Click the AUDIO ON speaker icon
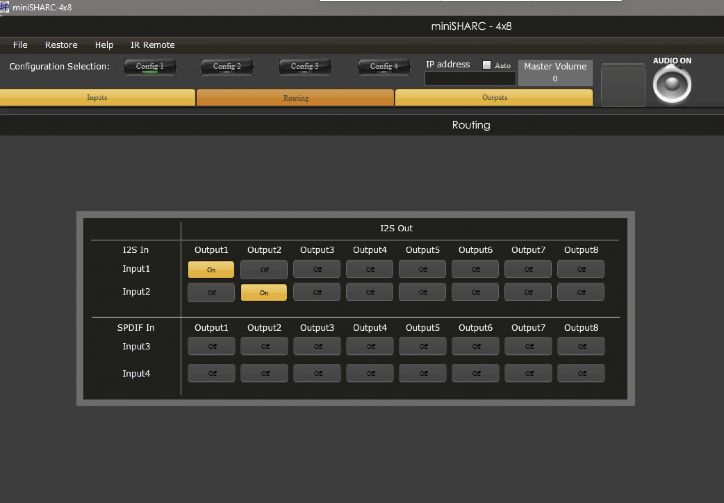 [x=672, y=84]
